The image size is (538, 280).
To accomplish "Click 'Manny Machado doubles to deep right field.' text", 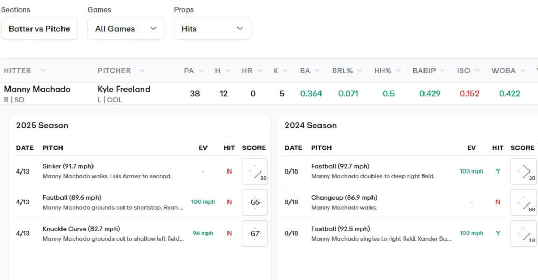I will (373, 176).
